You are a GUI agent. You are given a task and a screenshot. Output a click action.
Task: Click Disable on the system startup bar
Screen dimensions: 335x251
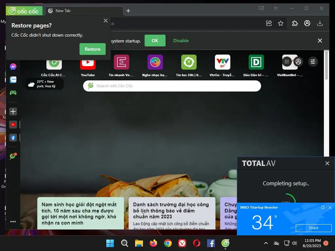point(181,41)
